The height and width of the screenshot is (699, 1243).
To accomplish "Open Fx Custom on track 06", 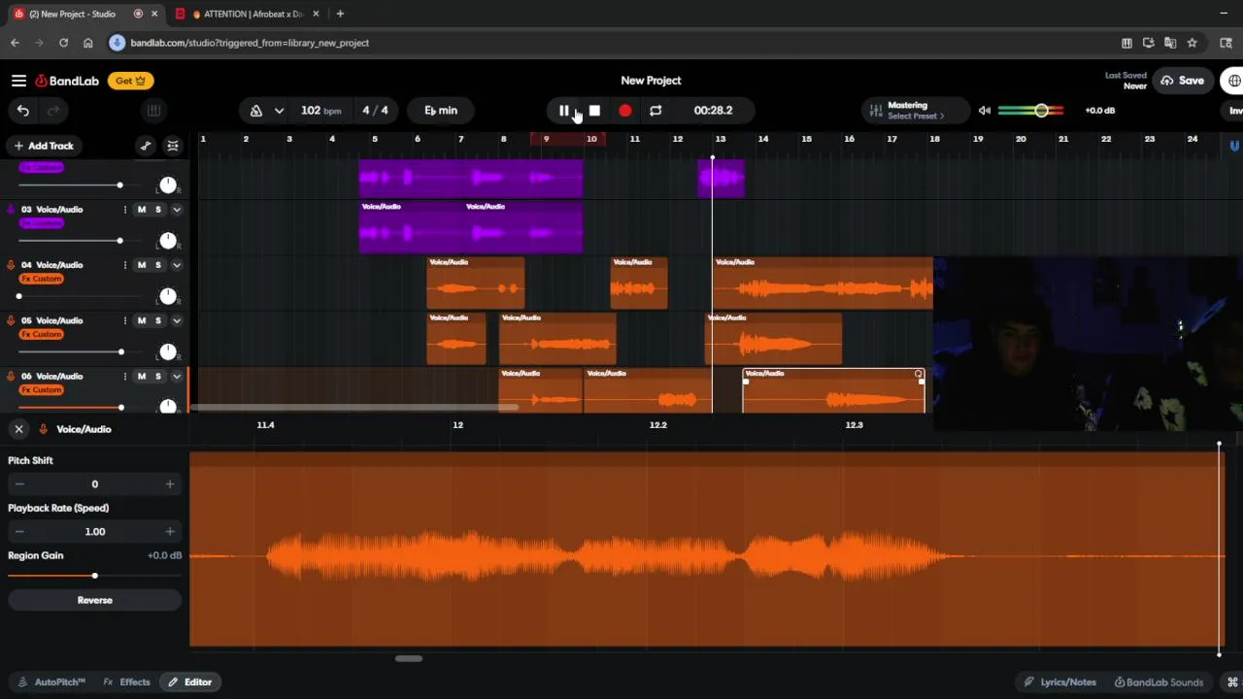I will click(42, 389).
